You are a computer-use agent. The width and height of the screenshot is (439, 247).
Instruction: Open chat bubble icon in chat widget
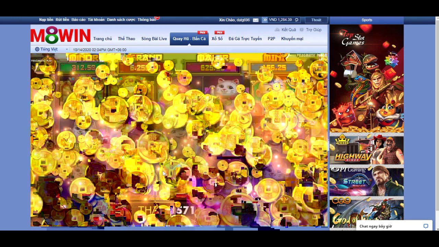tap(426, 226)
